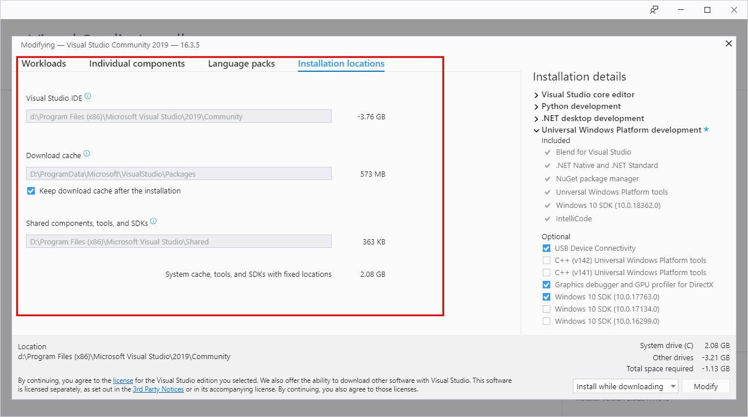Click the IntelliCode included item
748x417 pixels.
click(x=573, y=219)
